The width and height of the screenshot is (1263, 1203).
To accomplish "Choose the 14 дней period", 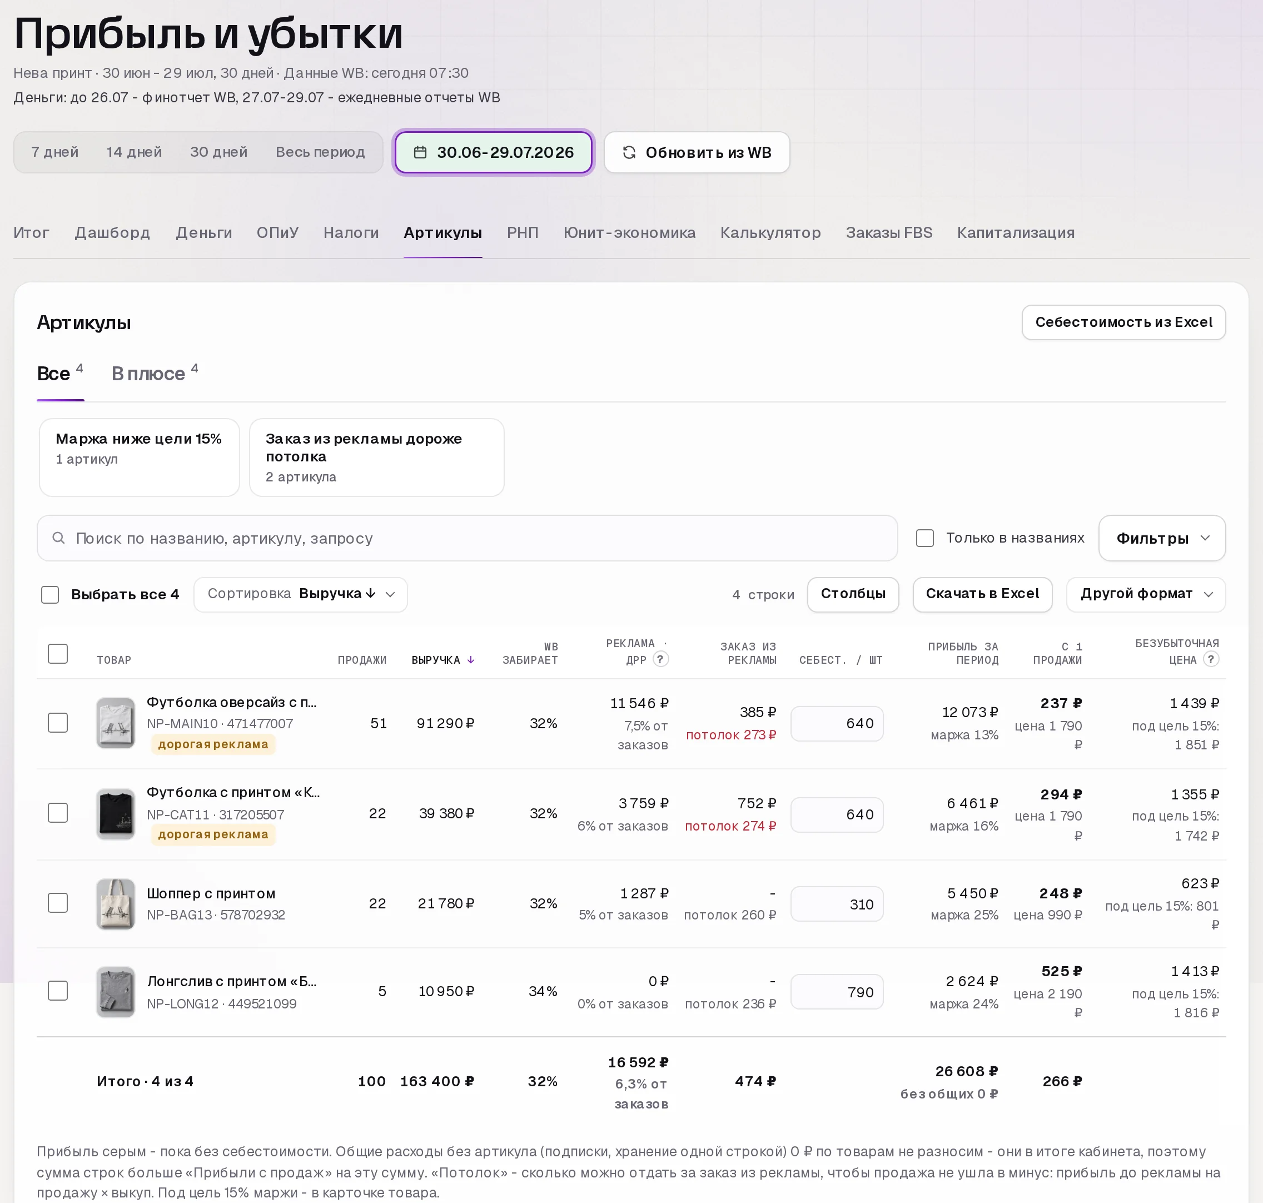I will point(134,153).
